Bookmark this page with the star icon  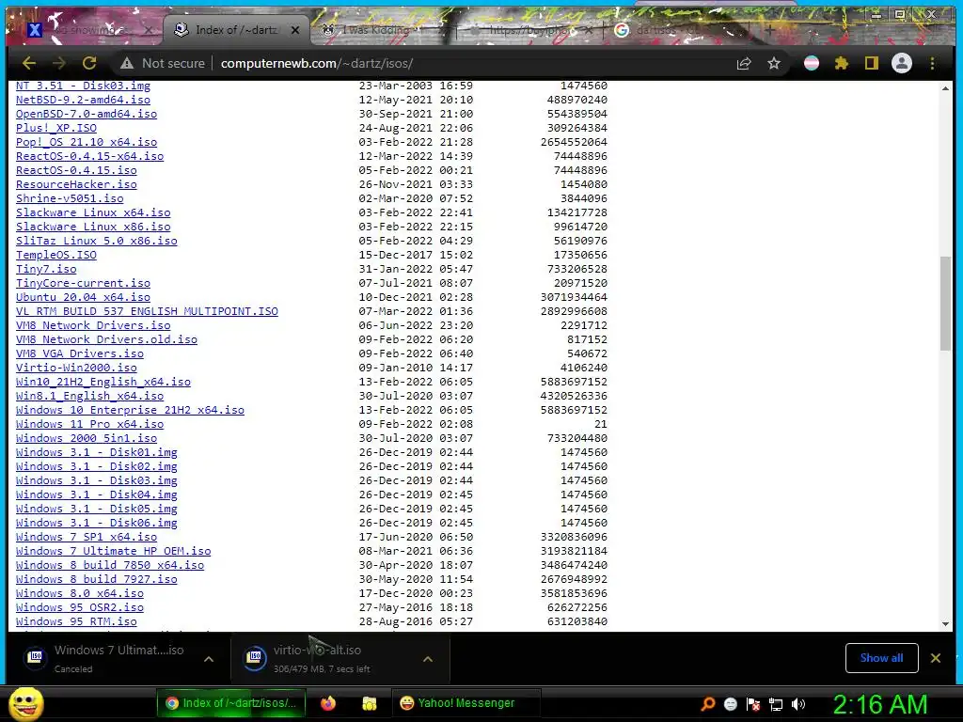coord(774,63)
